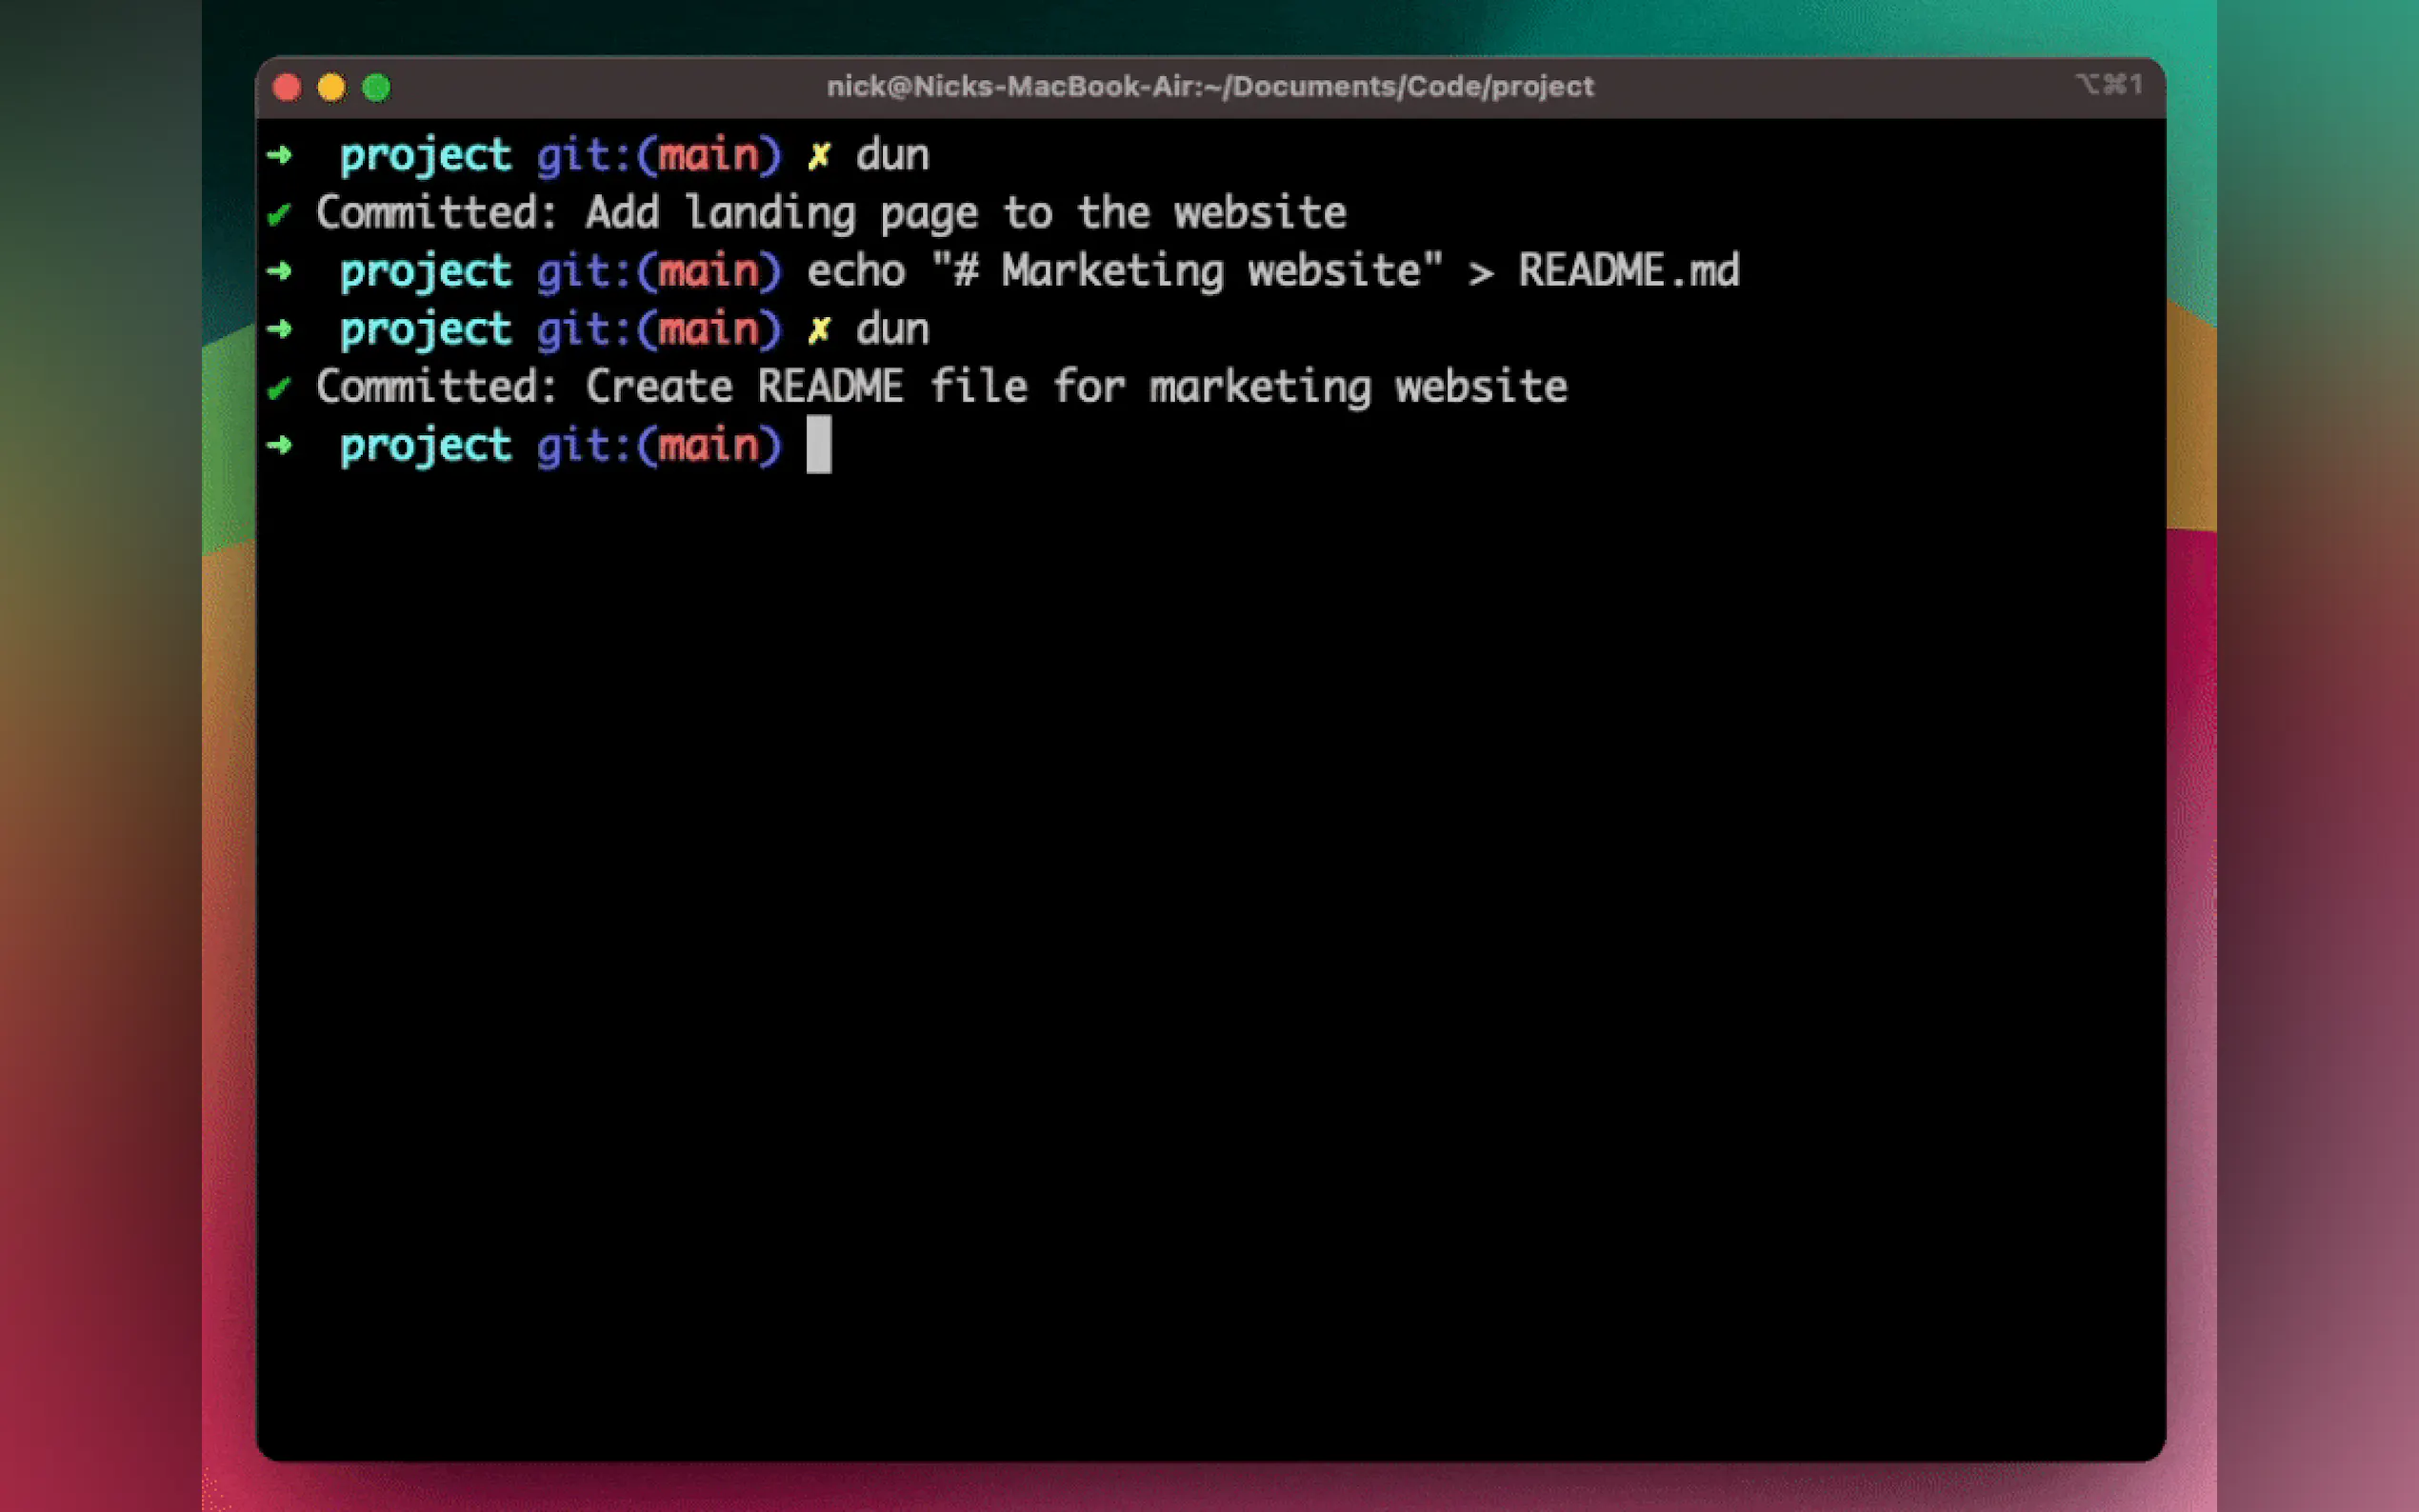Click the yellow ✗ before the second dun command
The height and width of the screenshot is (1512, 2419).
point(819,330)
